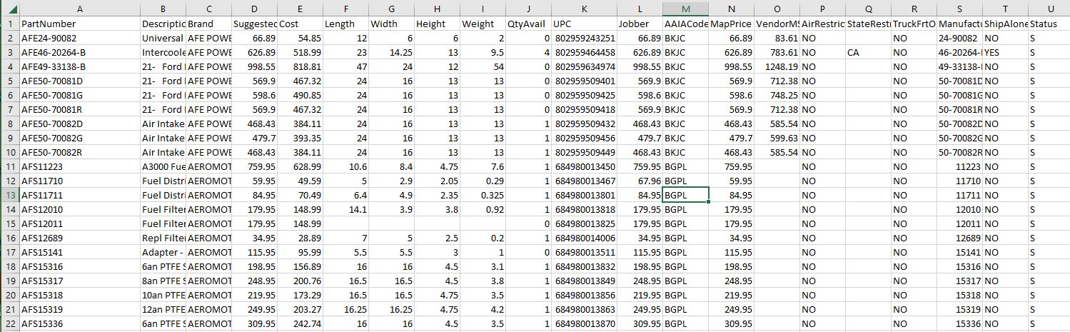Select column U header

tap(1048, 9)
